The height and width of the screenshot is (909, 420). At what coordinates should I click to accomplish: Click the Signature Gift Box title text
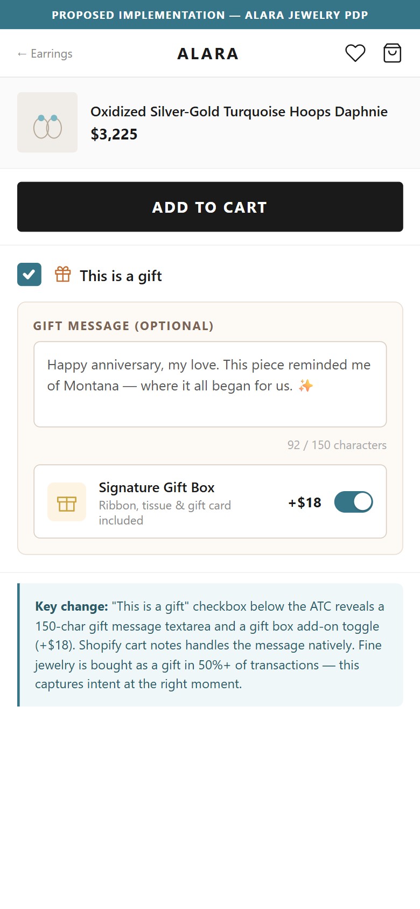pos(157,487)
